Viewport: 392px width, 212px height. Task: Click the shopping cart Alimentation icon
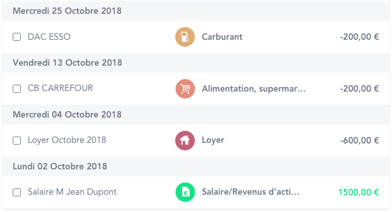pos(185,89)
